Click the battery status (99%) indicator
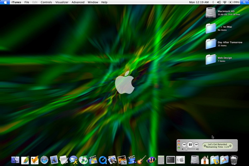 tap(234, 2)
